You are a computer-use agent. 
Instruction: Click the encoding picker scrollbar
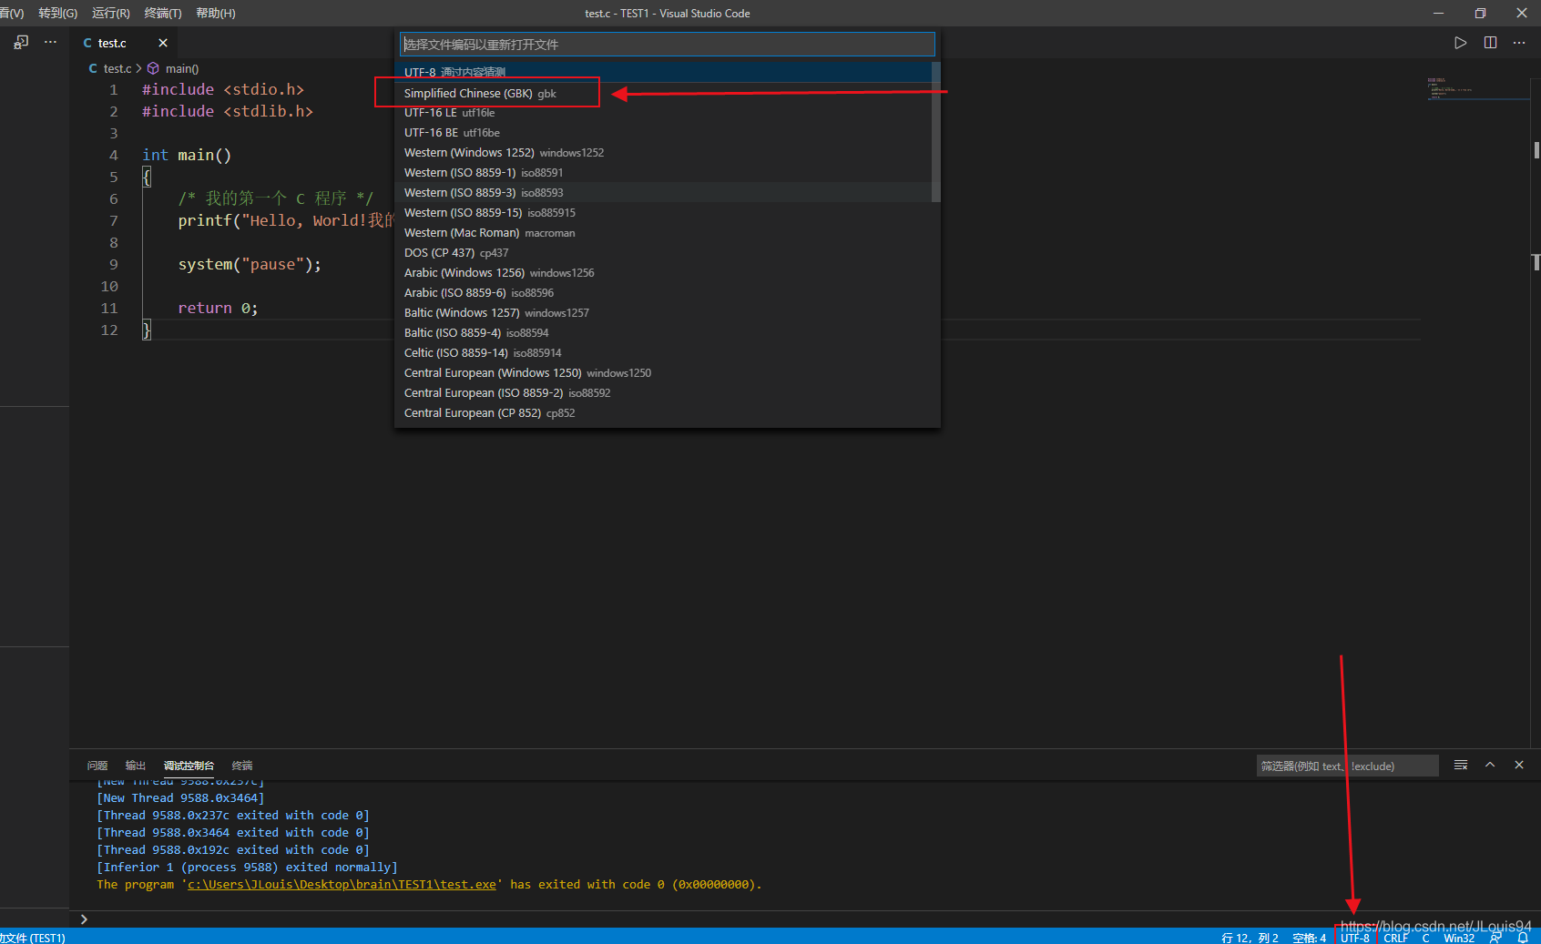point(936,132)
